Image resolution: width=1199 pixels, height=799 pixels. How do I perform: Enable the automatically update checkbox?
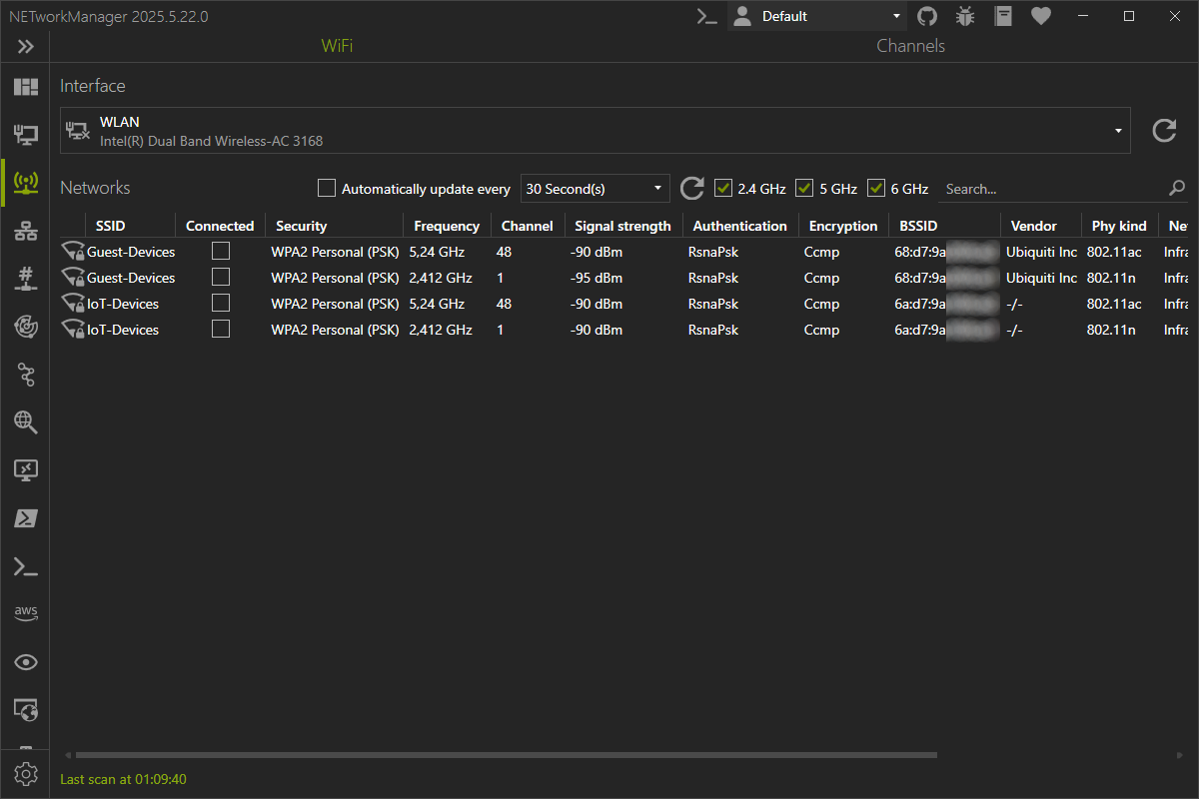(x=327, y=188)
